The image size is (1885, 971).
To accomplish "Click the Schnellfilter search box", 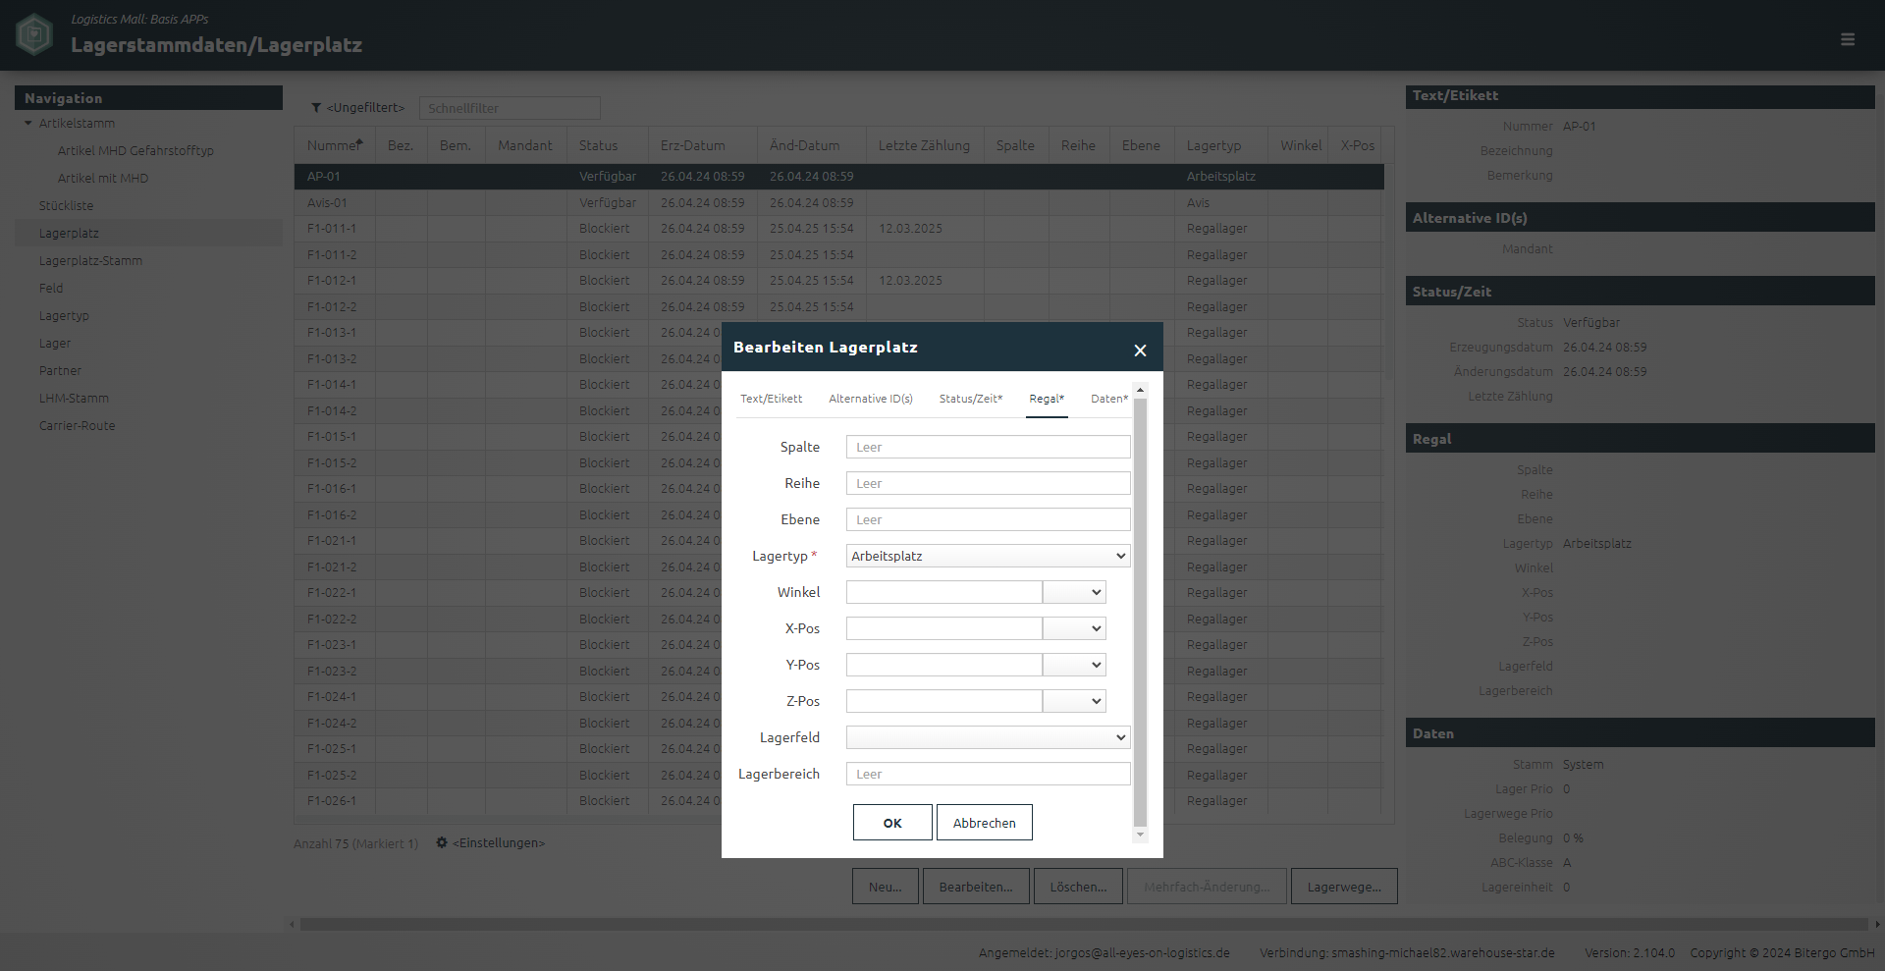I will coord(510,108).
